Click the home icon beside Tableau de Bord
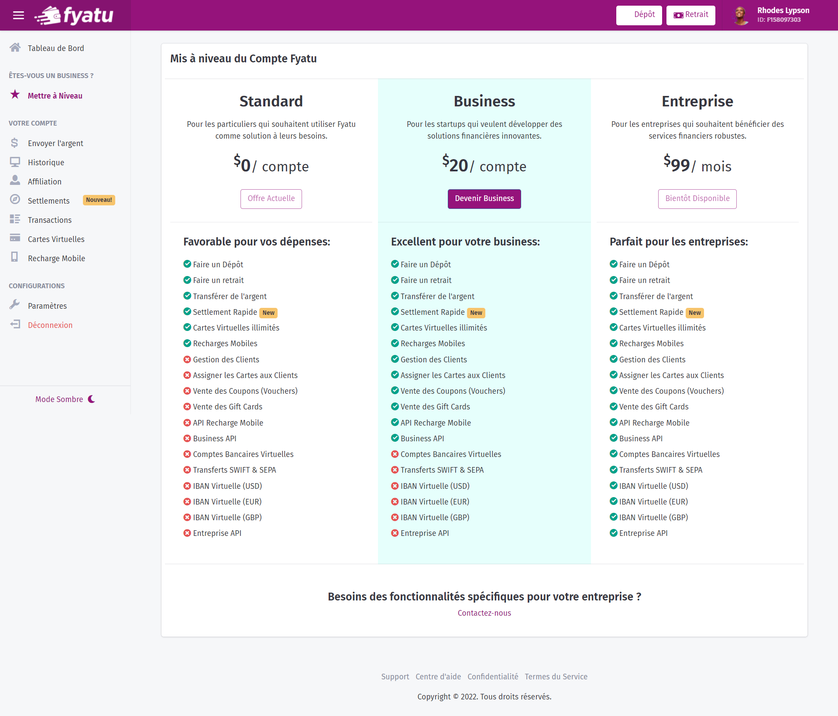 coord(15,48)
